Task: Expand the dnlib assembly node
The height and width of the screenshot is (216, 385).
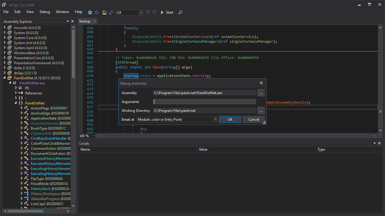Action: pos(5,68)
